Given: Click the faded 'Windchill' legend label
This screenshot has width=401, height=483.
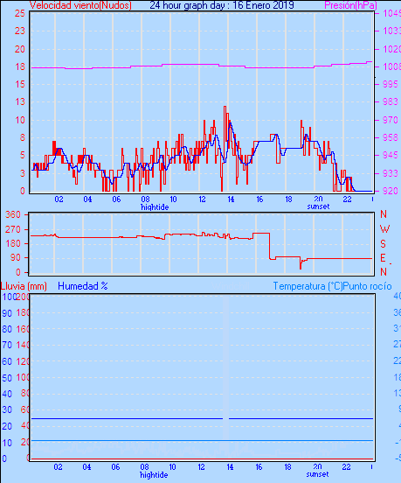Looking at the screenshot, I should point(231,286).
